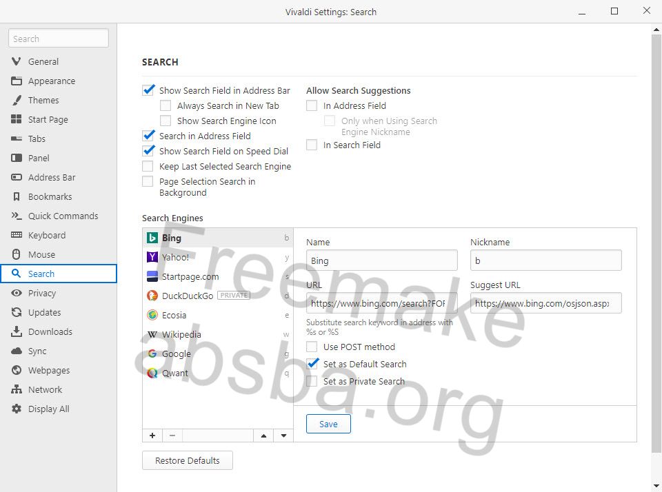Toggle Search in Address Field checkbox
662x492 pixels.
tap(148, 136)
